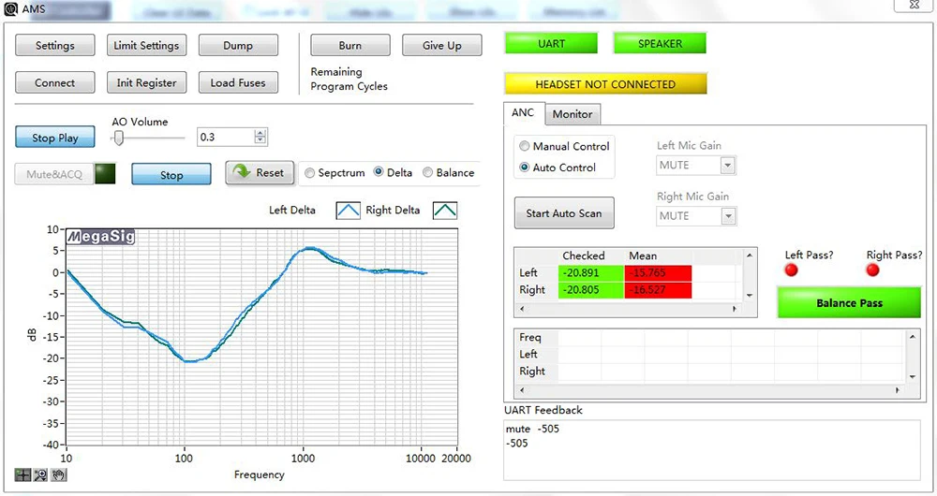The height and width of the screenshot is (496, 937).
Task: Open the ANC tab
Action: [522, 113]
